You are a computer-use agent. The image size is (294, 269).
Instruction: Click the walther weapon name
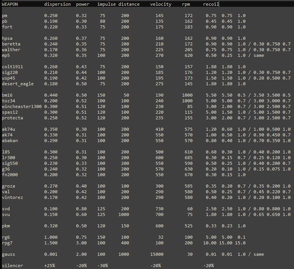point(11,50)
